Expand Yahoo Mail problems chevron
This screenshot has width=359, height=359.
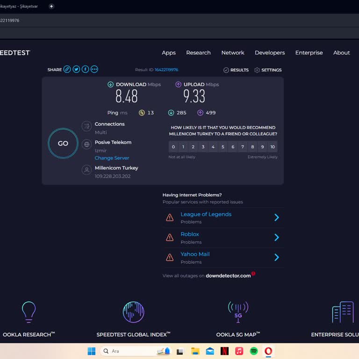pos(277,258)
